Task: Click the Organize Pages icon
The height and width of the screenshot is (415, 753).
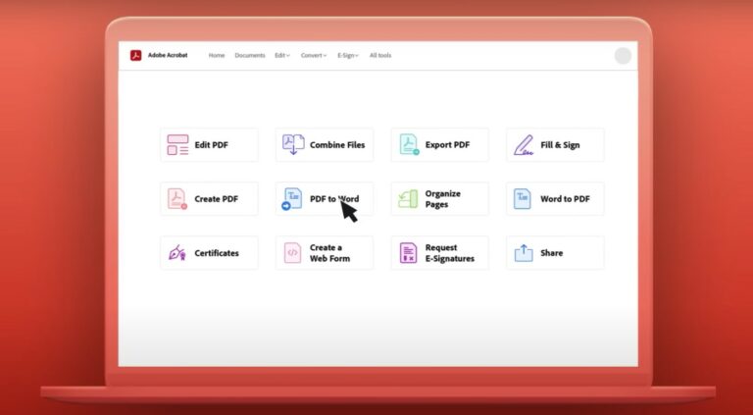Action: pos(408,199)
